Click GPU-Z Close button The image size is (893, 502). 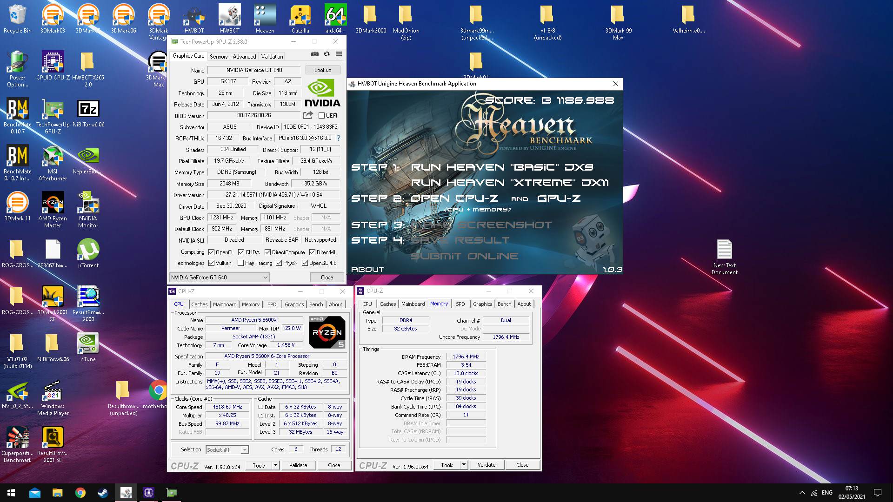pos(327,277)
